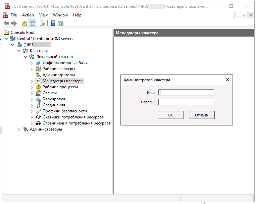Viewport: 256px width, 204px height.
Task: Expand the Блокировки node
Action: coord(32,99)
